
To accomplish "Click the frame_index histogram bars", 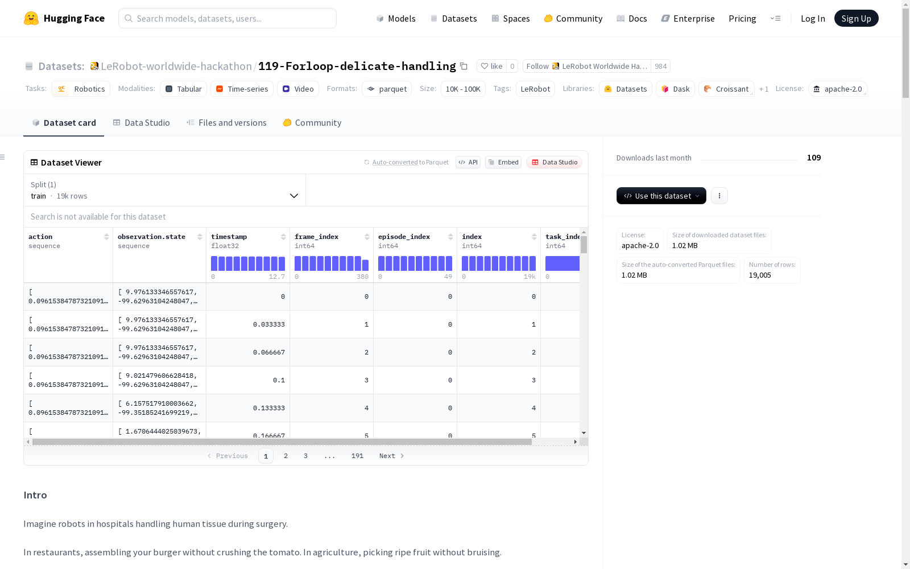I will pos(332,263).
